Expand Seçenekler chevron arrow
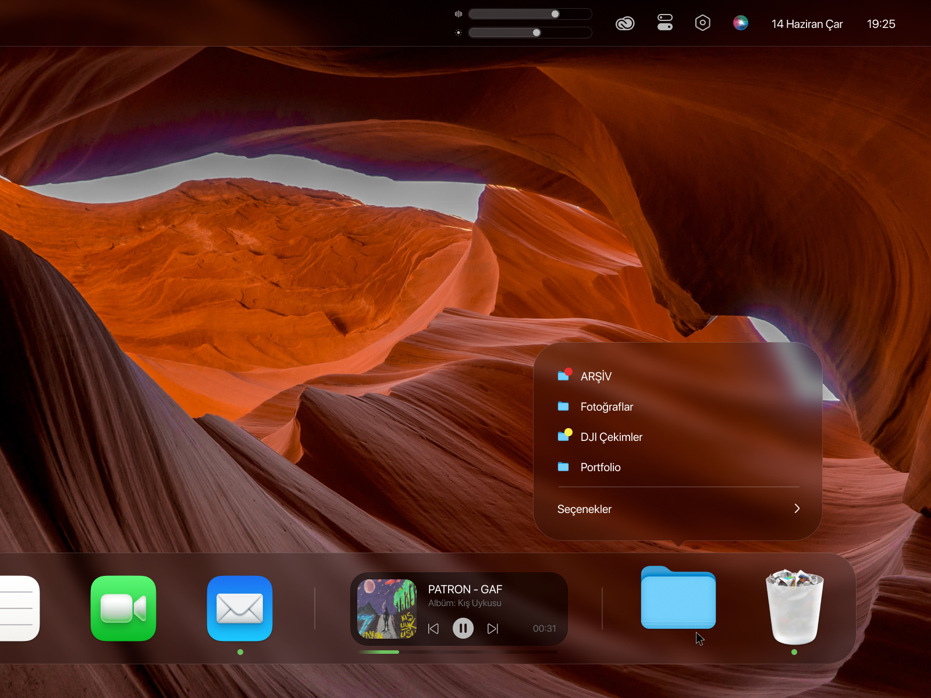The image size is (931, 698). (797, 508)
